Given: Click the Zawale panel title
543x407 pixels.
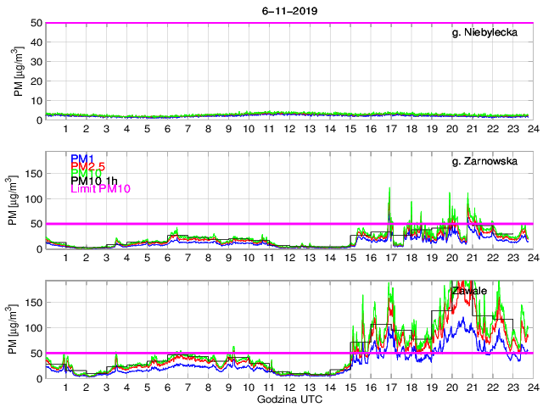Looking at the screenshot, I should 469,291.
